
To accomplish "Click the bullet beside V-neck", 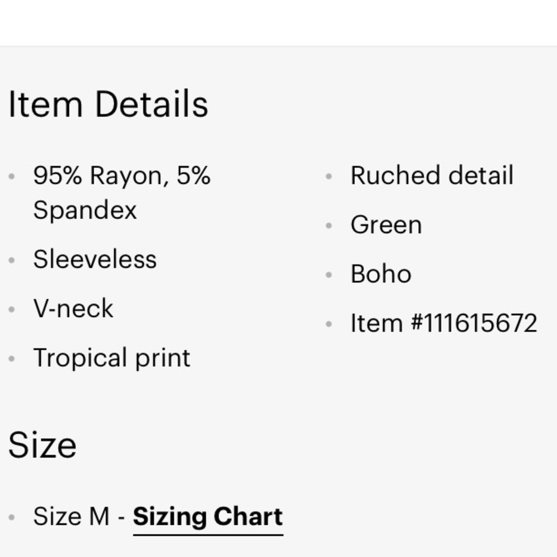I will 11,309.
